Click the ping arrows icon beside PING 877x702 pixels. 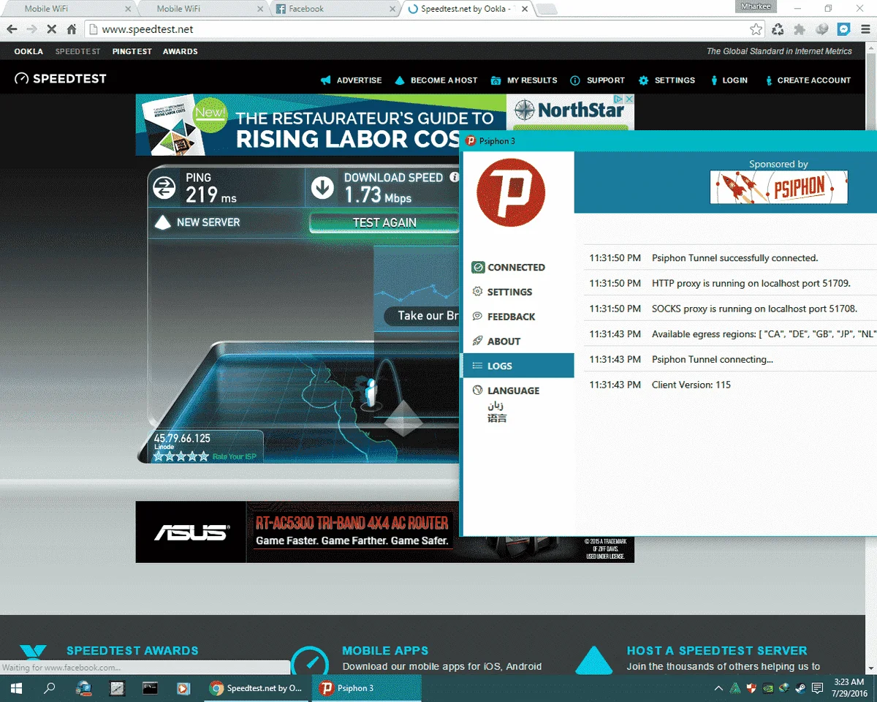tap(164, 188)
